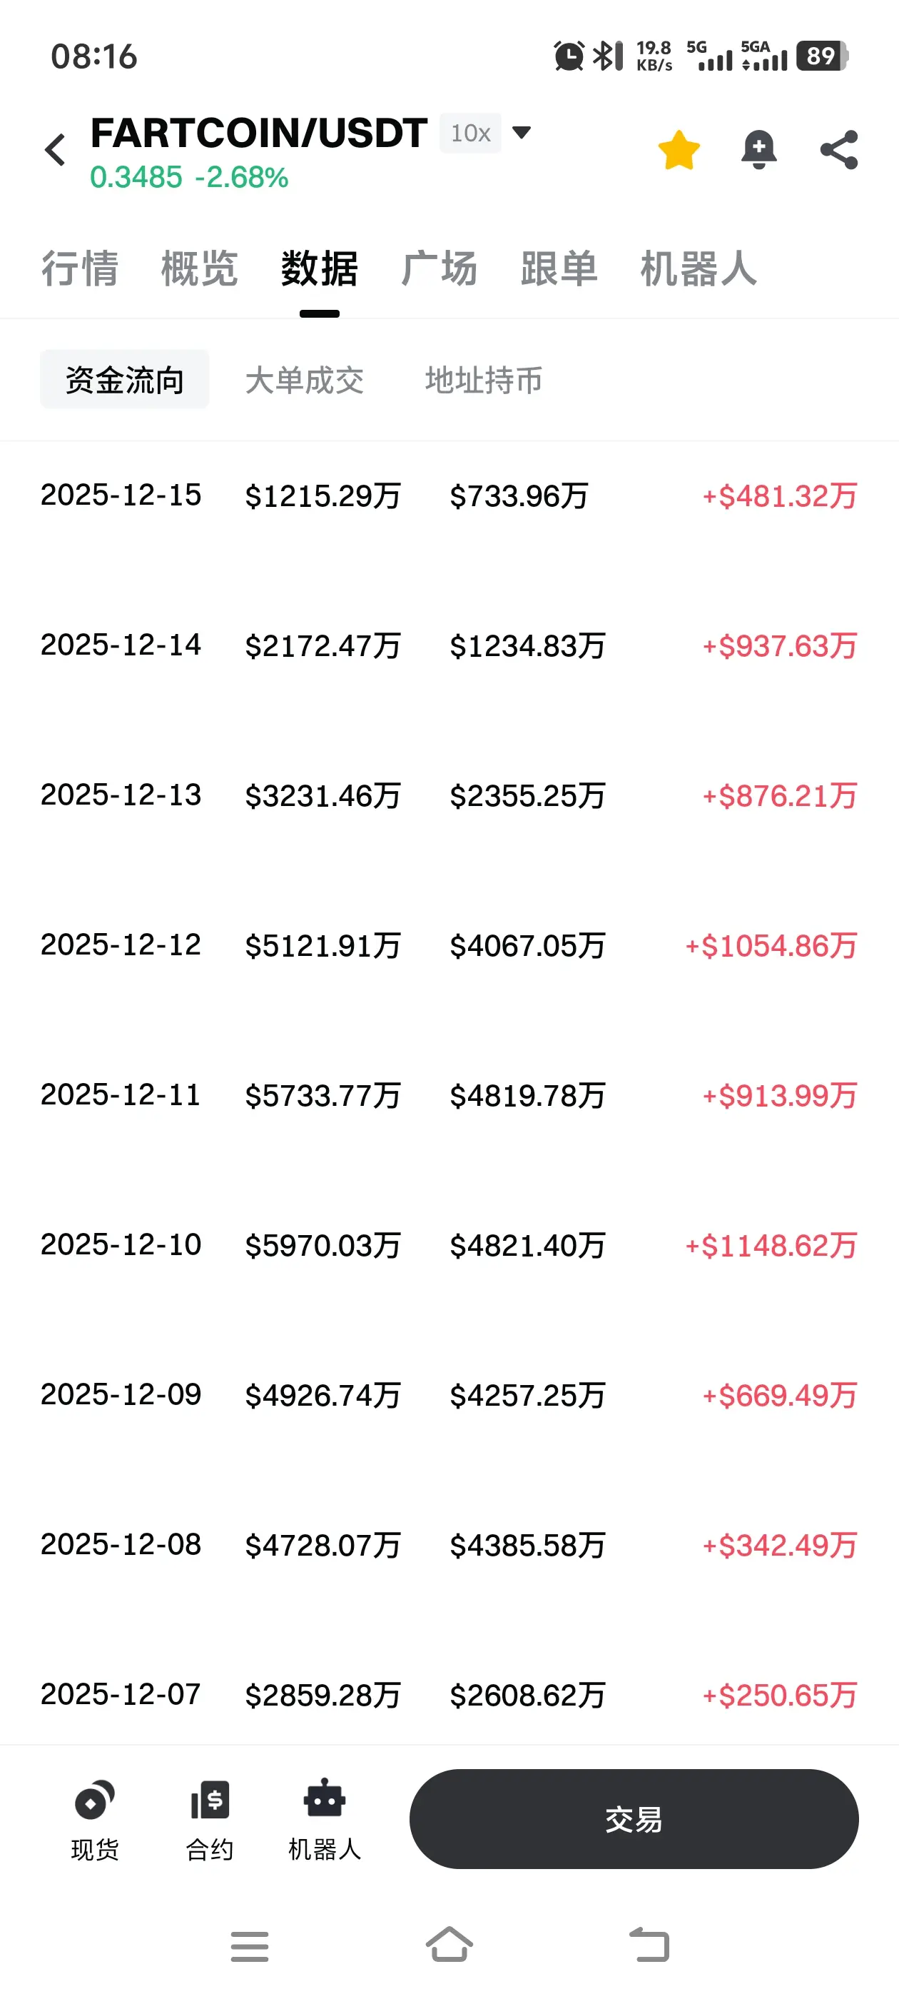Select the 资金流向 sub-tab

(125, 380)
